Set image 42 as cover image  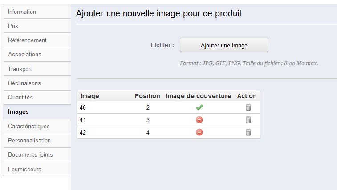pos(199,132)
